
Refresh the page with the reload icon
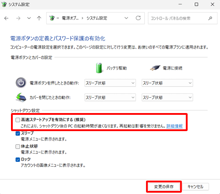click(x=138, y=18)
